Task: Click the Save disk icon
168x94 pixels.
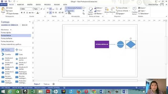Action: click(6, 1)
